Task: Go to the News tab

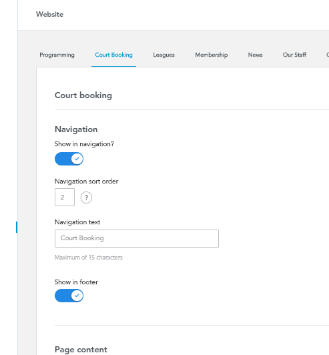Action: [x=255, y=55]
